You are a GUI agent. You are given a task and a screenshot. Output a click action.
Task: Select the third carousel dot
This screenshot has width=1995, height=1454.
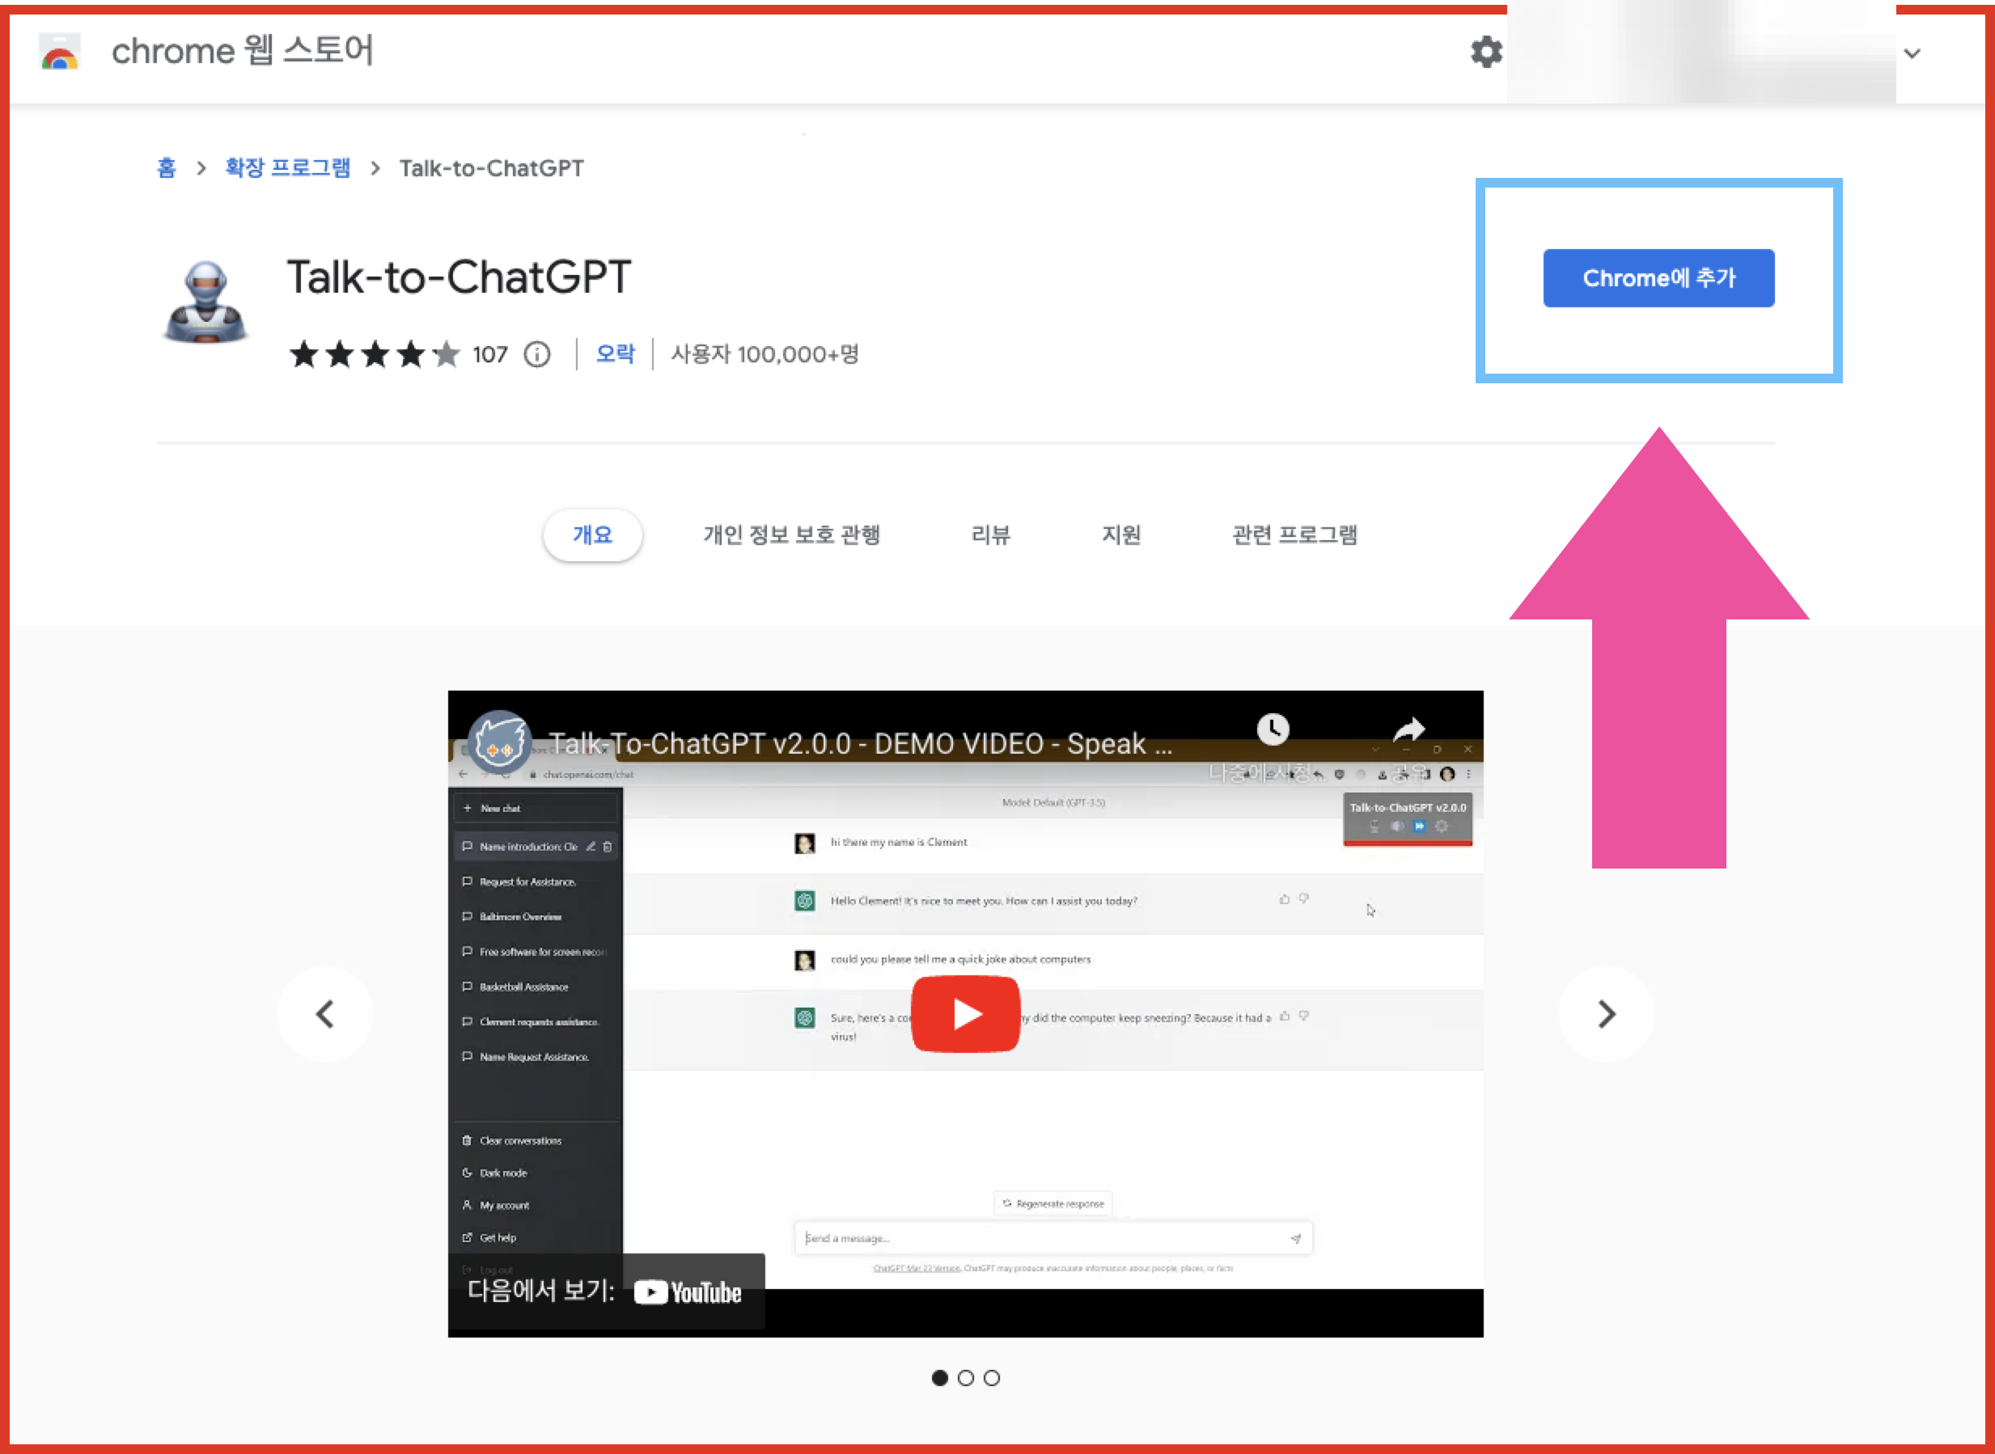click(x=992, y=1378)
